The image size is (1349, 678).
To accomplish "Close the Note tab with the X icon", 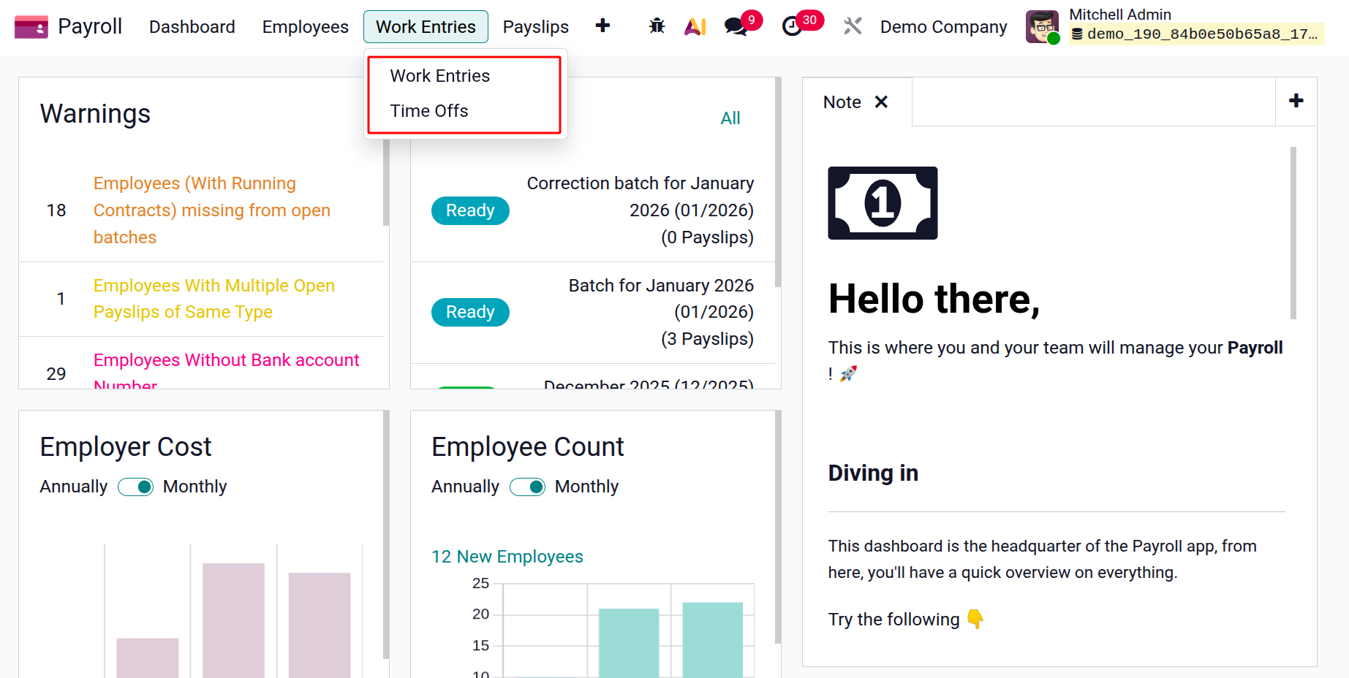I will click(882, 102).
